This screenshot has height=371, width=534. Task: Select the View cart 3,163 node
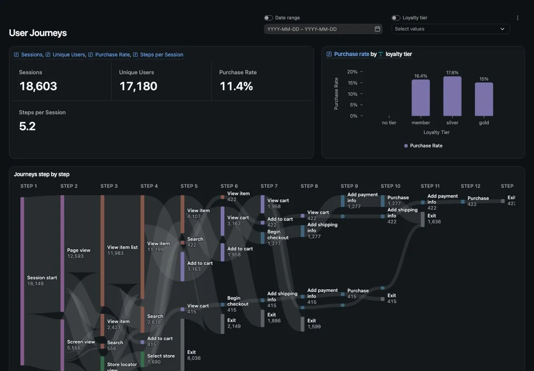click(x=222, y=221)
